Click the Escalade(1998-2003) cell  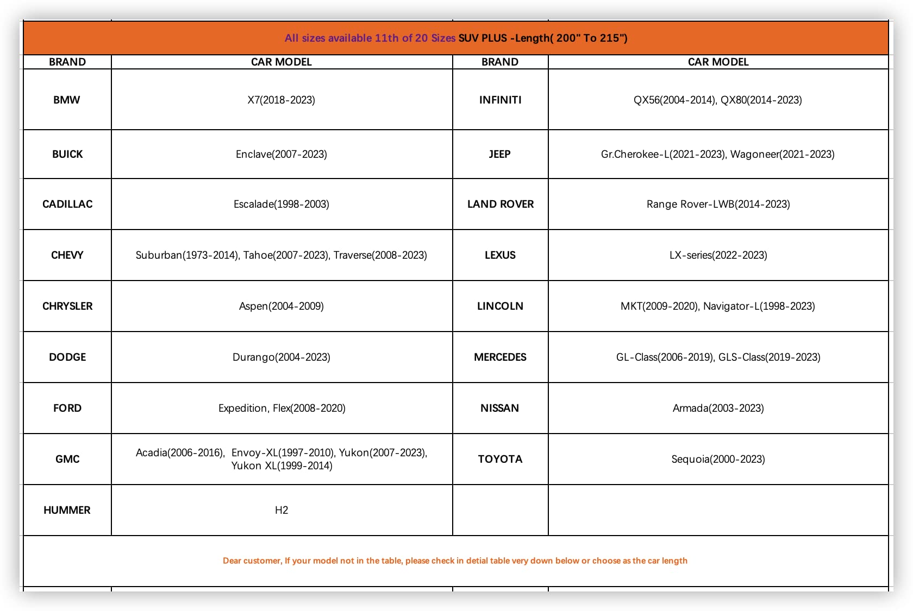pyautogui.click(x=282, y=204)
